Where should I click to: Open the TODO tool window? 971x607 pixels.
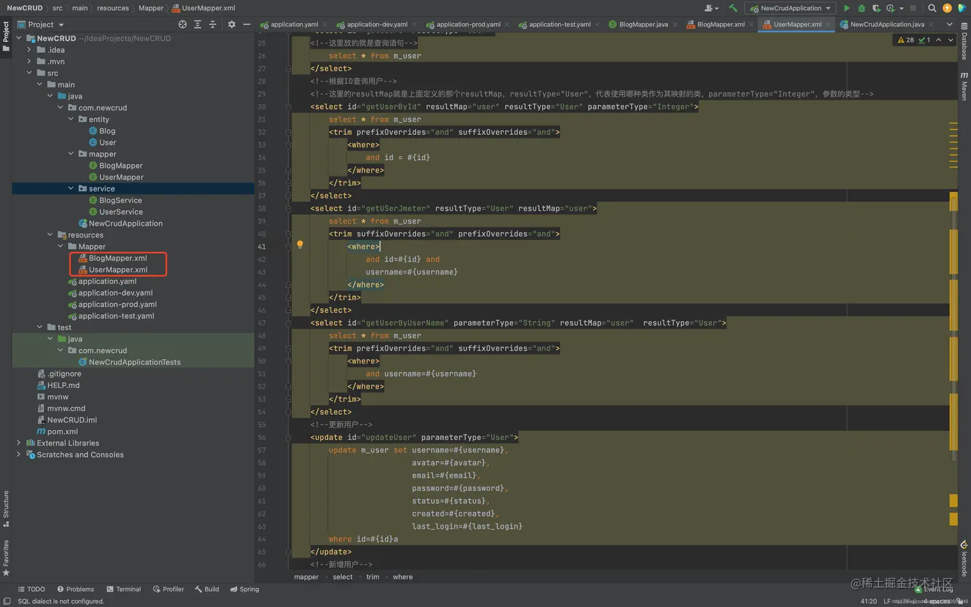31,589
